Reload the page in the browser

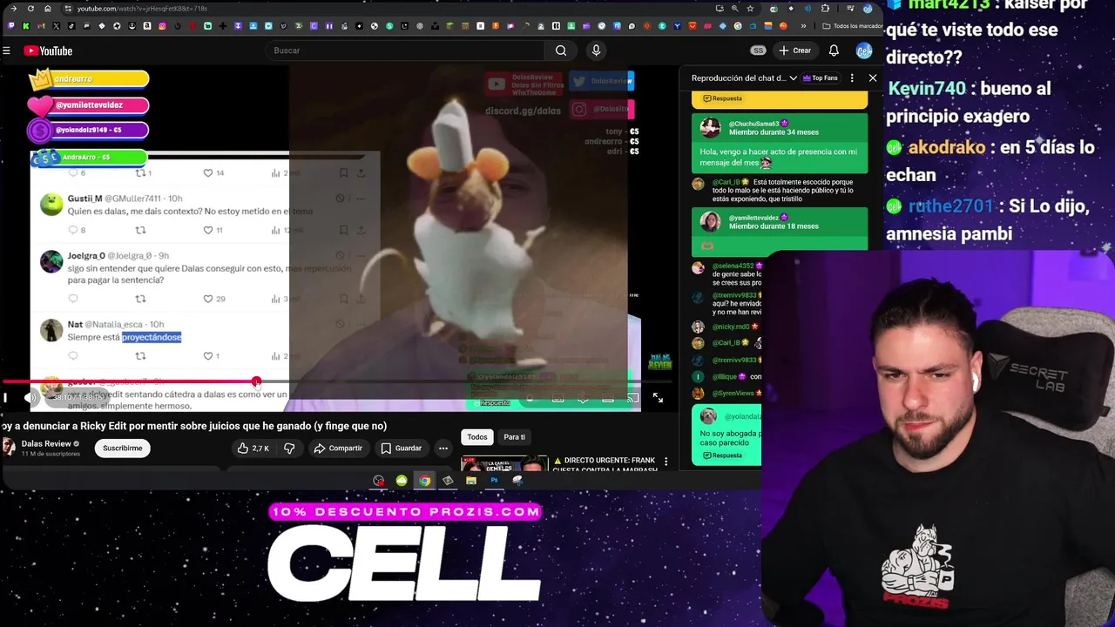[31, 9]
